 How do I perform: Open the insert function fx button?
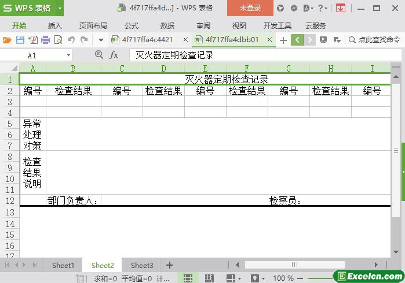click(114, 55)
